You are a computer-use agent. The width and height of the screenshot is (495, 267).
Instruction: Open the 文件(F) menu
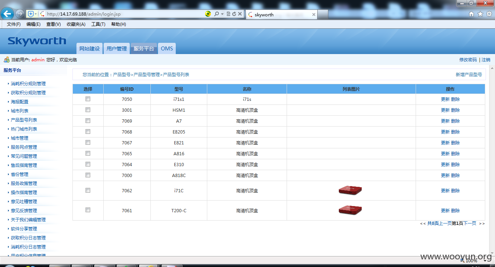pyautogui.click(x=14, y=24)
